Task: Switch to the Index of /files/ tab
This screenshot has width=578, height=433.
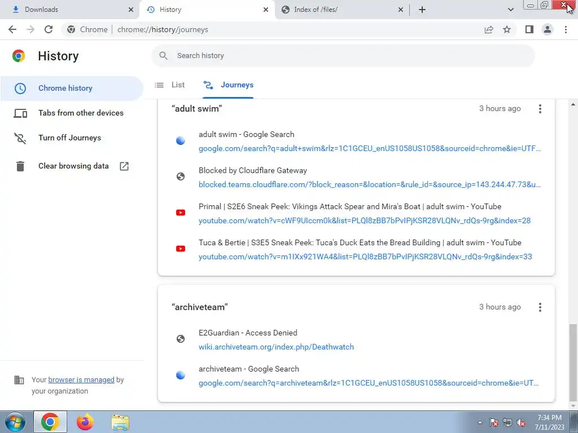Action: (x=341, y=10)
